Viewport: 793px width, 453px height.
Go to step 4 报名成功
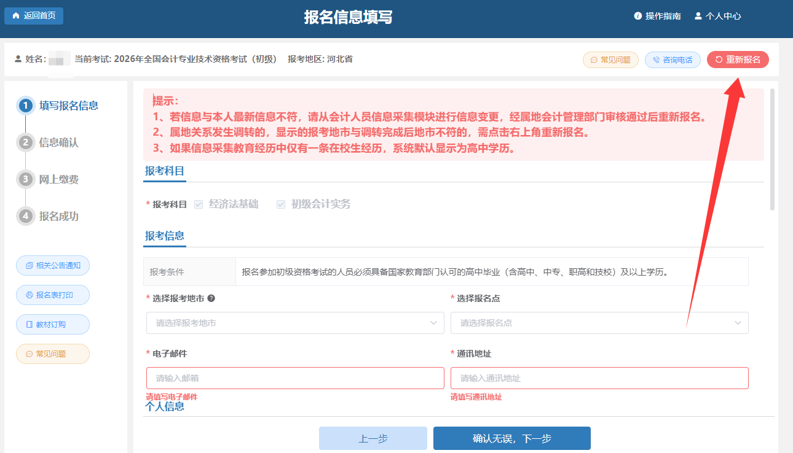pos(26,216)
